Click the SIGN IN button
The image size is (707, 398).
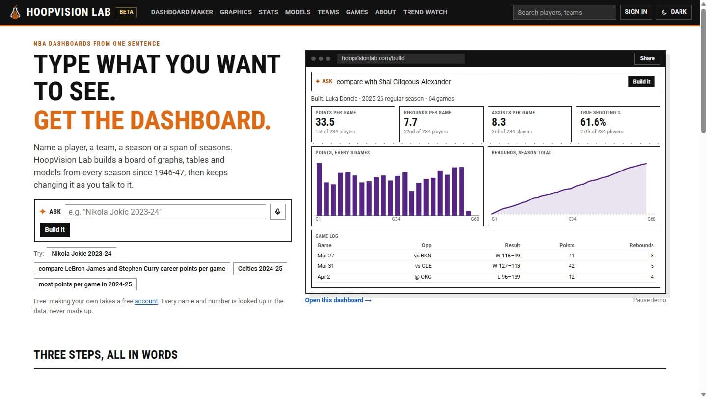[x=636, y=12]
